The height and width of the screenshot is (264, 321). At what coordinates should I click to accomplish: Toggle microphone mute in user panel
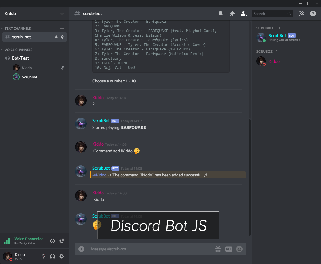(x=43, y=256)
